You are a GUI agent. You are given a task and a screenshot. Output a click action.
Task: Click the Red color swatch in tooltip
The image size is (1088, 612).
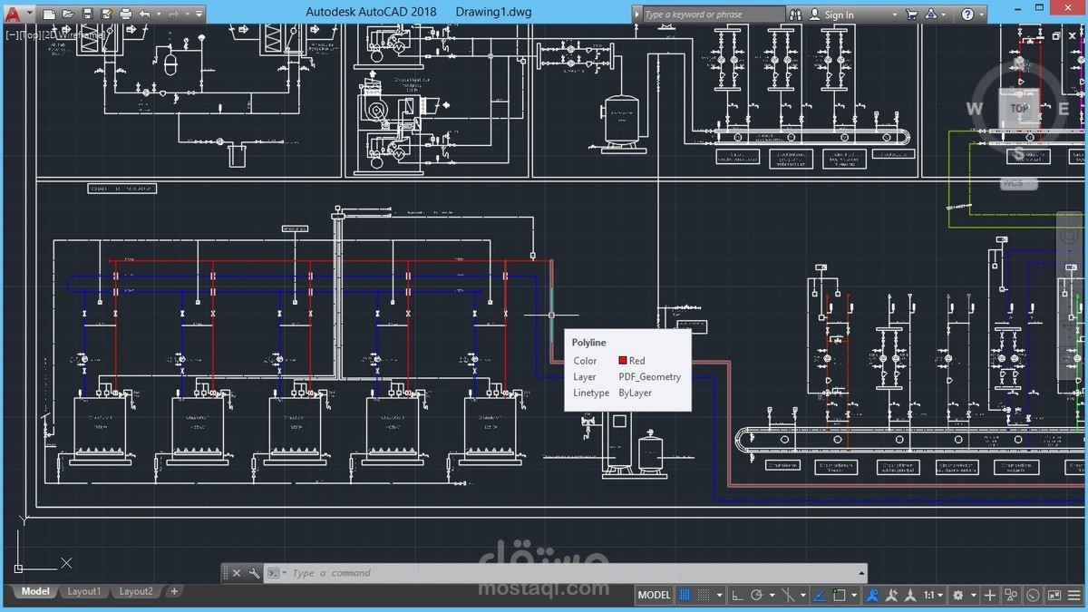tap(623, 361)
